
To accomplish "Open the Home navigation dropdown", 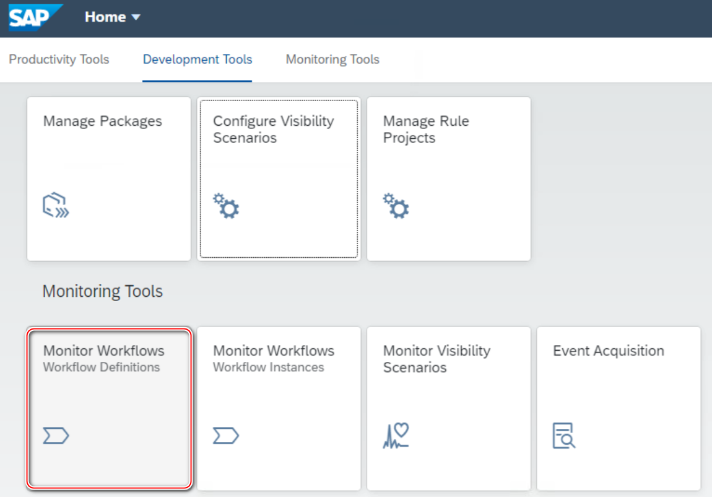I will [x=113, y=17].
